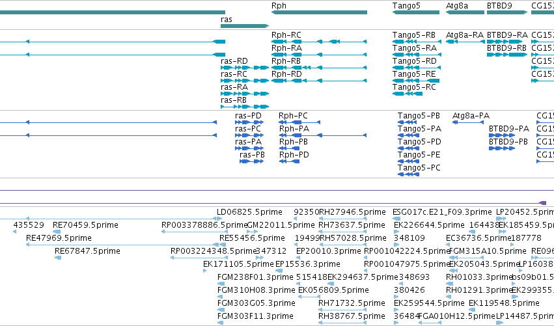This screenshot has width=554, height=326.
Task: Click the Tango5 gene feature
Action: (x=416, y=12)
